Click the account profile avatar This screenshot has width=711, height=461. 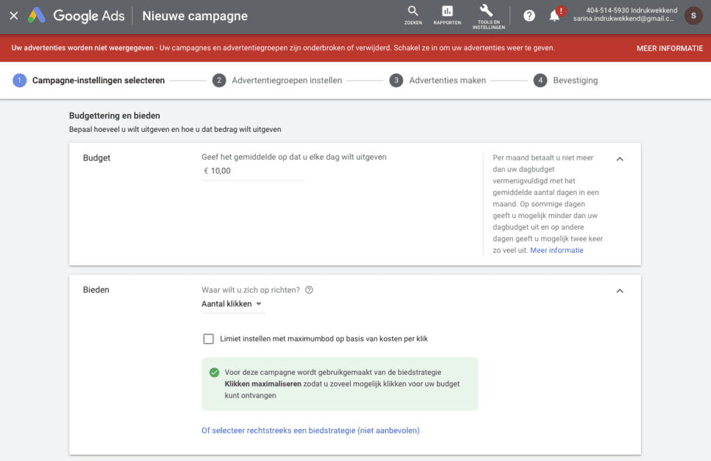[693, 15]
